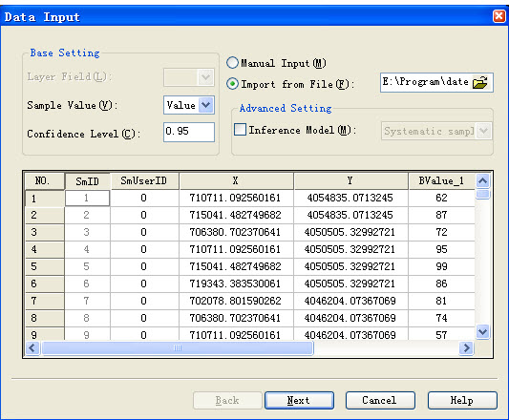The image size is (509, 420).
Task: Click the Next button
Action: pyautogui.click(x=299, y=400)
